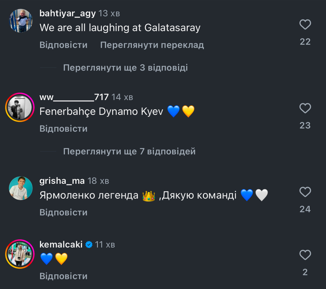Open bahtiyar_agy's profile picture
The image size is (326, 289).
(x=21, y=21)
